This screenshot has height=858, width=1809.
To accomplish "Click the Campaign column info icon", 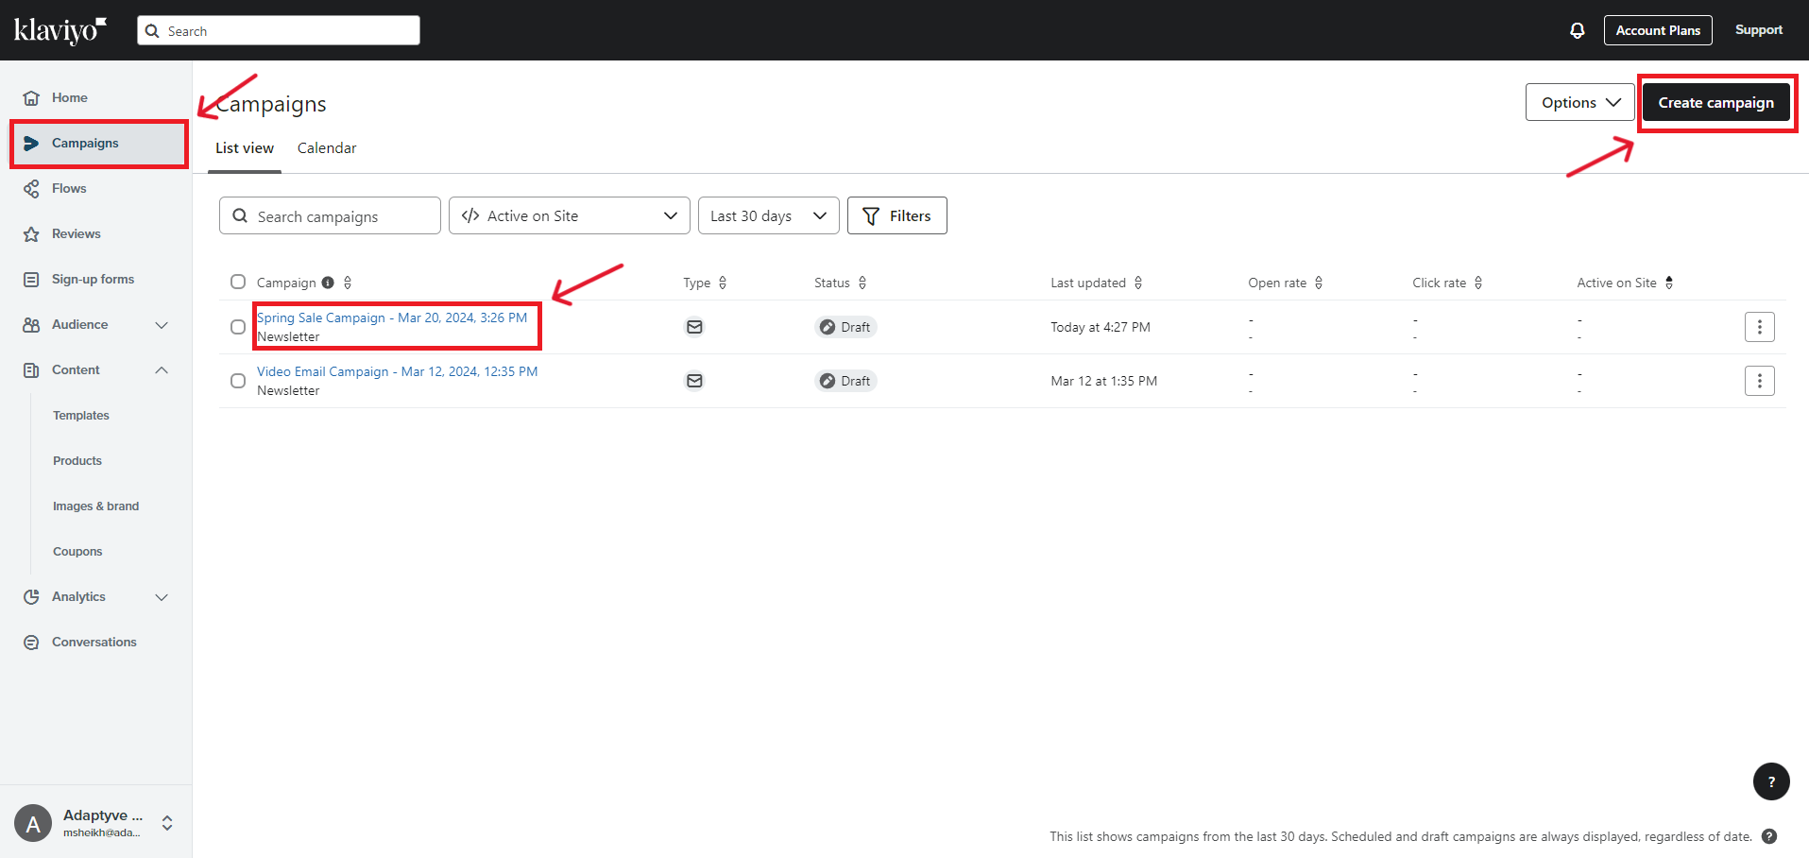I will point(328,283).
